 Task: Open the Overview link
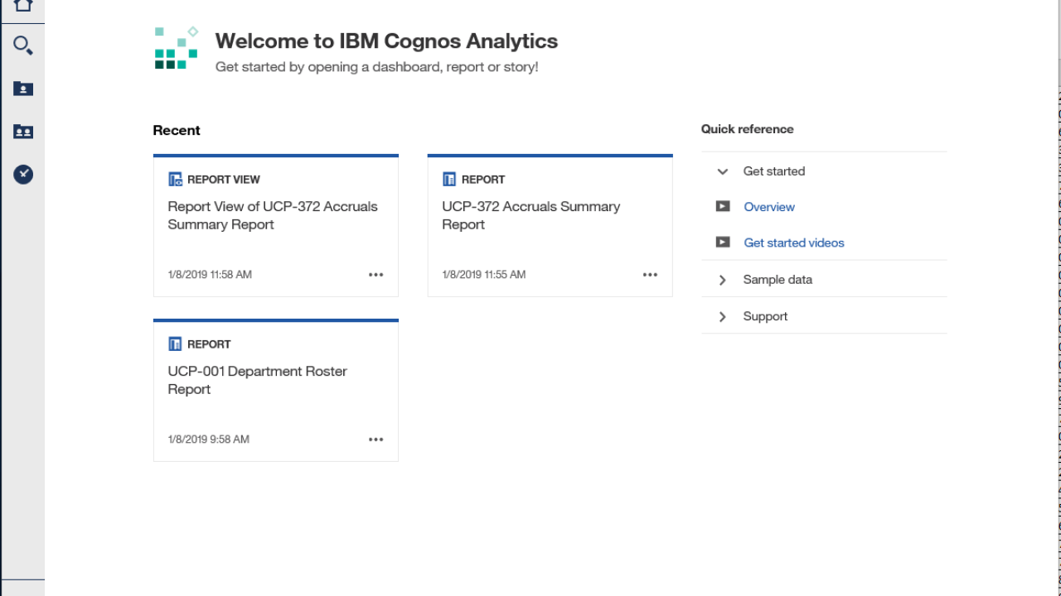[769, 207]
